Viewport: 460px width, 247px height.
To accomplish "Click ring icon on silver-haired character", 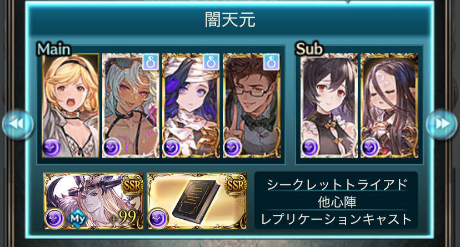I will (151, 62).
